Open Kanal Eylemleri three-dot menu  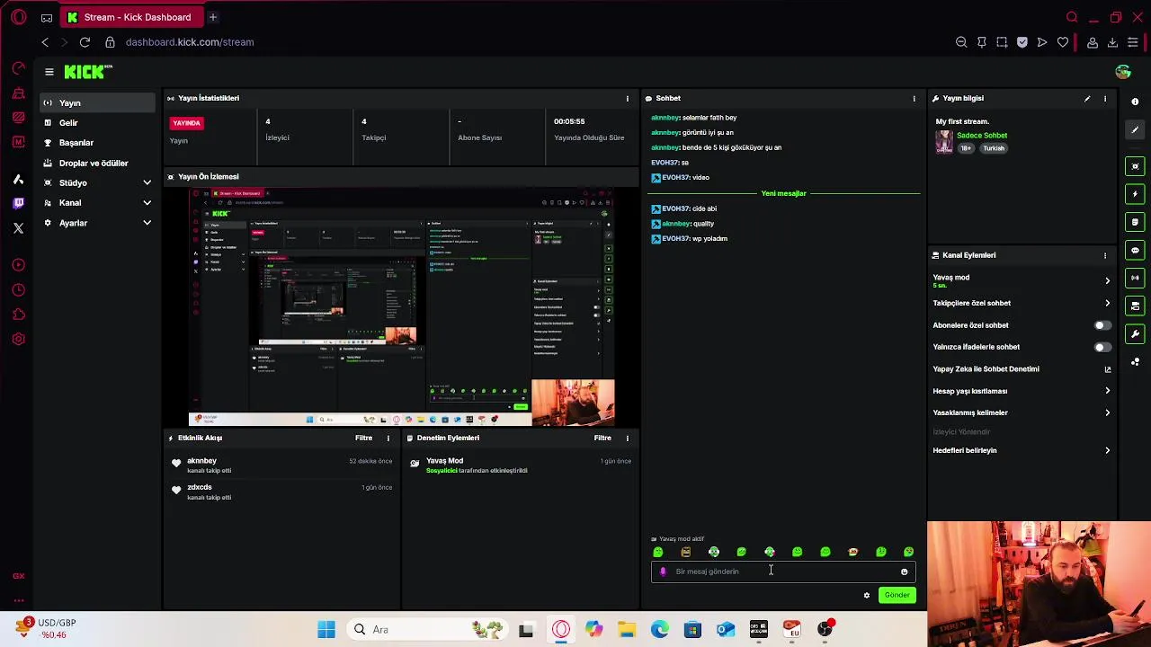[1105, 255]
